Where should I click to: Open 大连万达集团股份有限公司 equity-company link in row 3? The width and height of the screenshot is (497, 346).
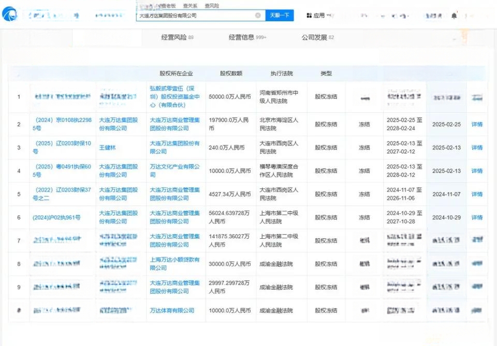[x=174, y=147]
